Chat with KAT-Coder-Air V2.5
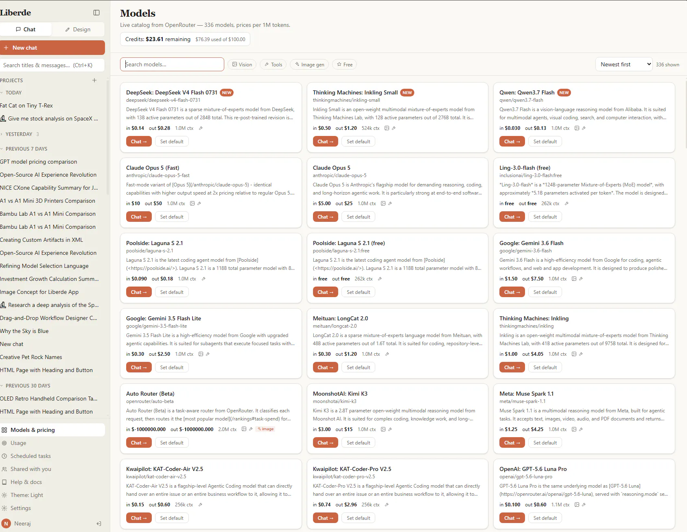The image size is (687, 532). point(139,518)
